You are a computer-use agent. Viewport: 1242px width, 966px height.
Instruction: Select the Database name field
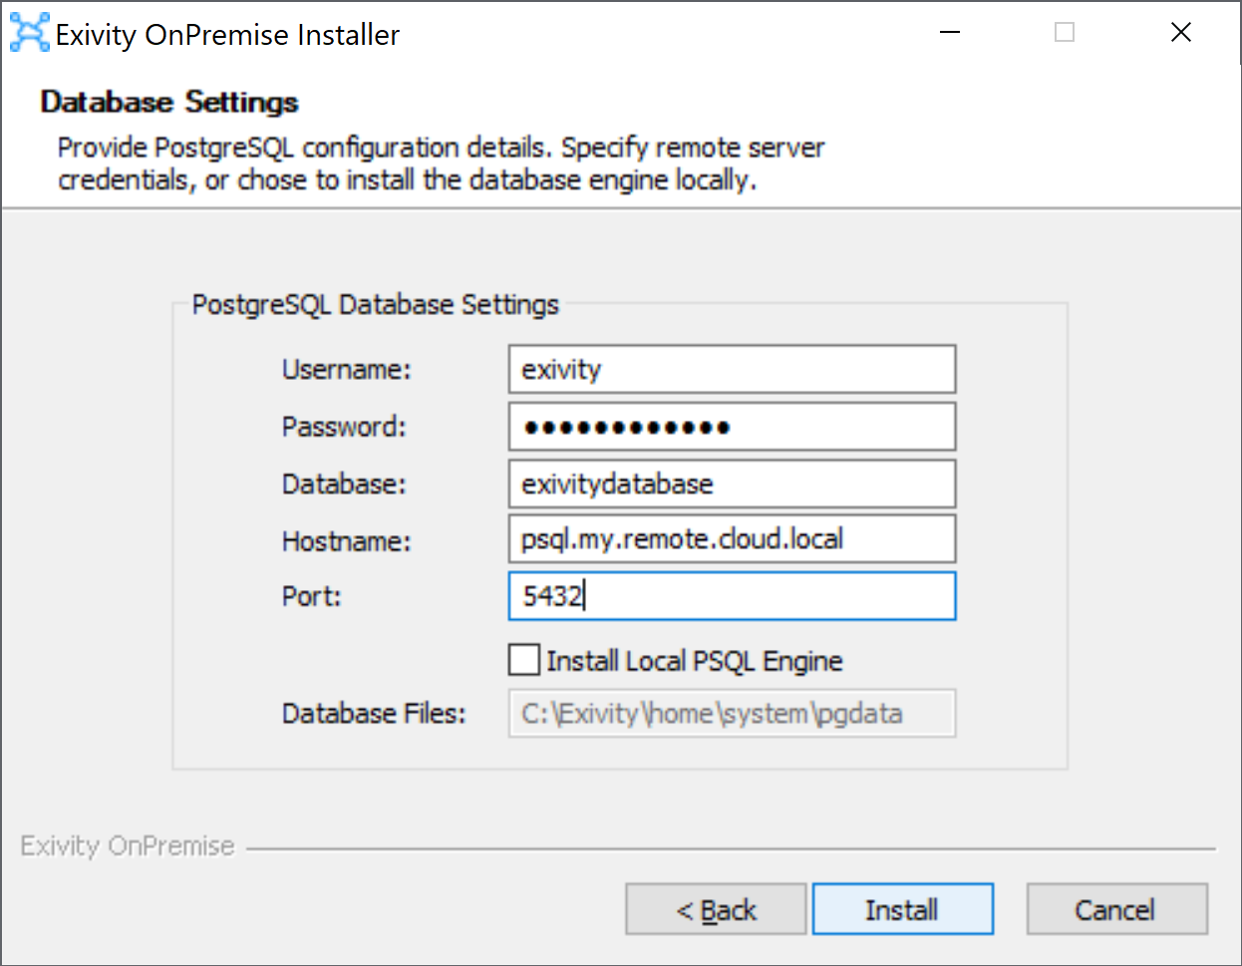click(x=732, y=483)
